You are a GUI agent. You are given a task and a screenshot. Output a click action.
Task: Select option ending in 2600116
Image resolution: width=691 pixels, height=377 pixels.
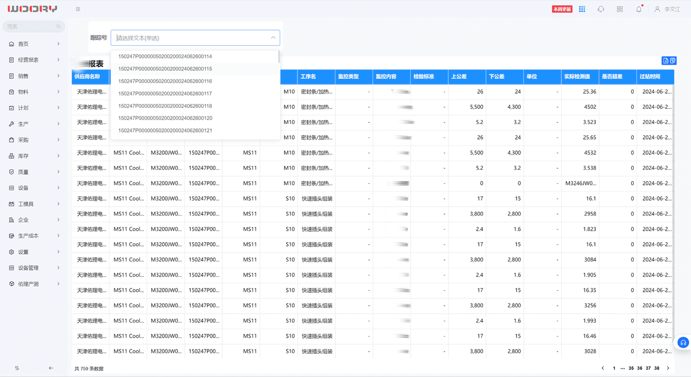[x=194, y=81]
